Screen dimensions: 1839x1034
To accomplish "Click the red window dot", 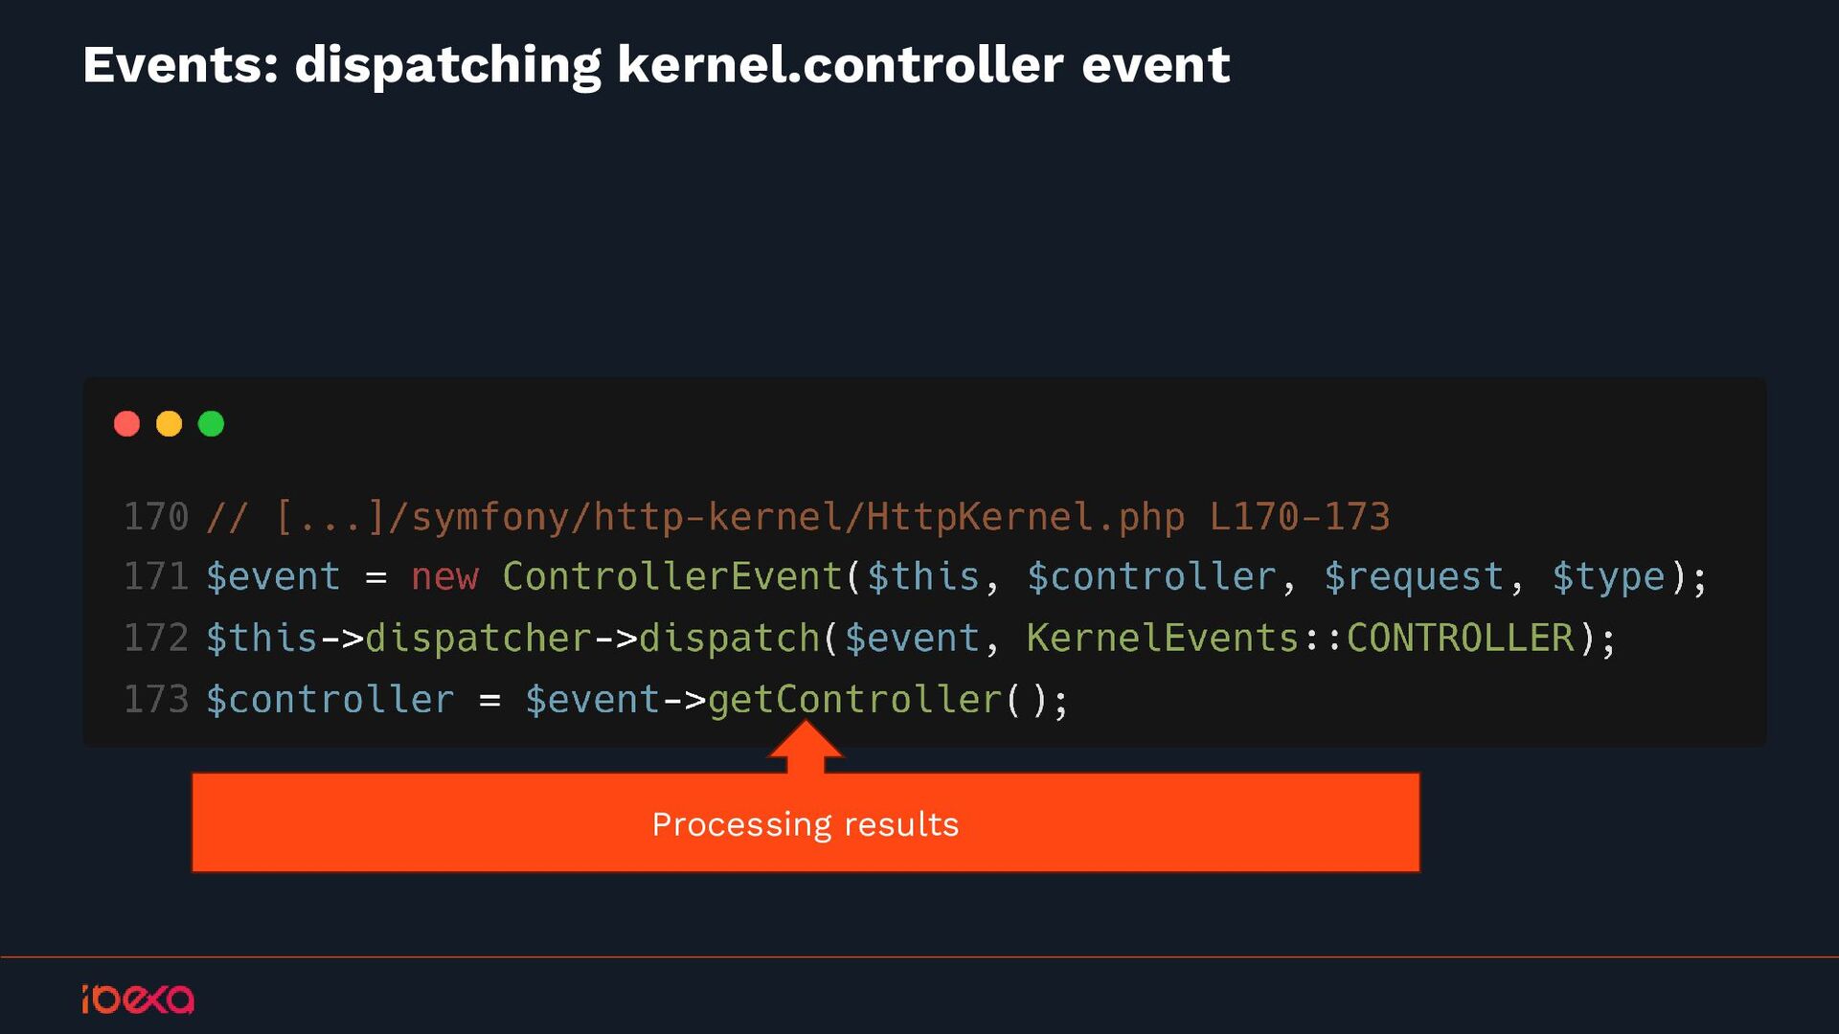I will (x=126, y=423).
